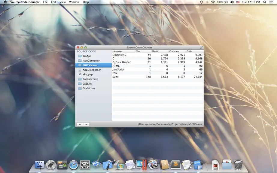The width and height of the screenshot is (277, 173).
Task: Sort by the Code column header
Action: click(194, 51)
